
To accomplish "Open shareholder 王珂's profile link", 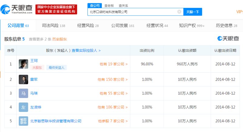I will click(x=34, y=61).
